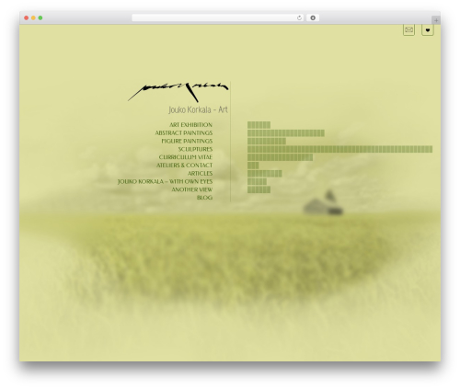This screenshot has width=460, height=389.
Task: Open a new tab with plus button
Action: pyautogui.click(x=436, y=20)
